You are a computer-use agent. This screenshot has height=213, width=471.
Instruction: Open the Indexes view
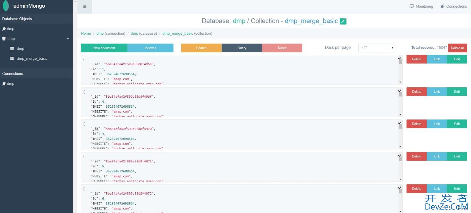tap(150, 48)
